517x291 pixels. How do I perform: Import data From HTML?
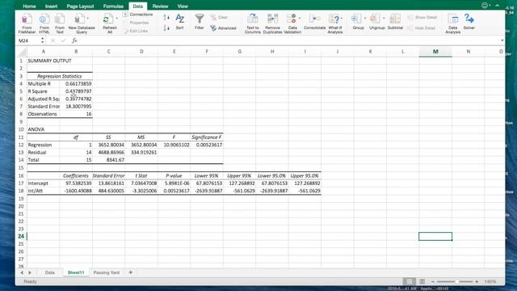[x=44, y=23]
